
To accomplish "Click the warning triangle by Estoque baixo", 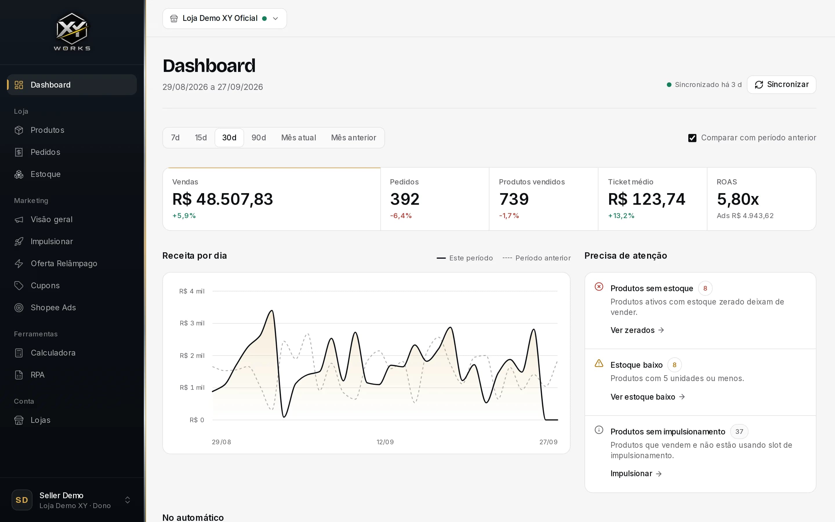I will [599, 363].
